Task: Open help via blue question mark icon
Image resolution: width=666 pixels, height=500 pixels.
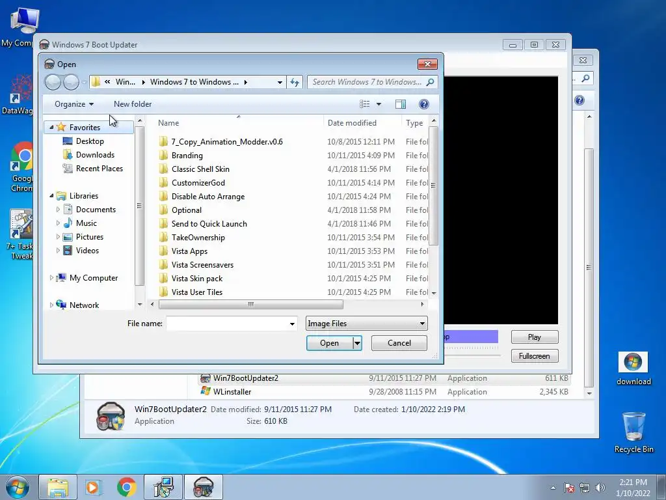Action: (x=423, y=104)
